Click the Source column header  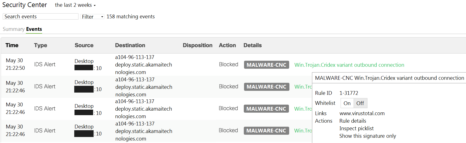[84, 45]
